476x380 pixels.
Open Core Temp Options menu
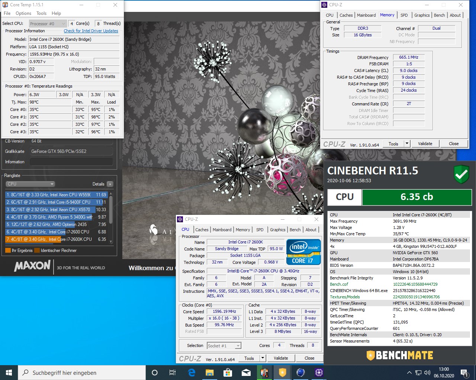(x=23, y=13)
